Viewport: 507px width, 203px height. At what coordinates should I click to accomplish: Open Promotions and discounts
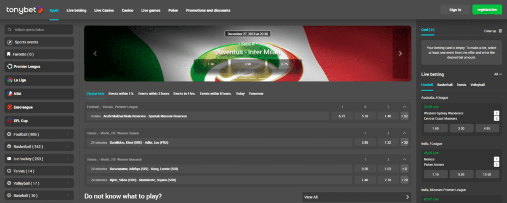208,10
